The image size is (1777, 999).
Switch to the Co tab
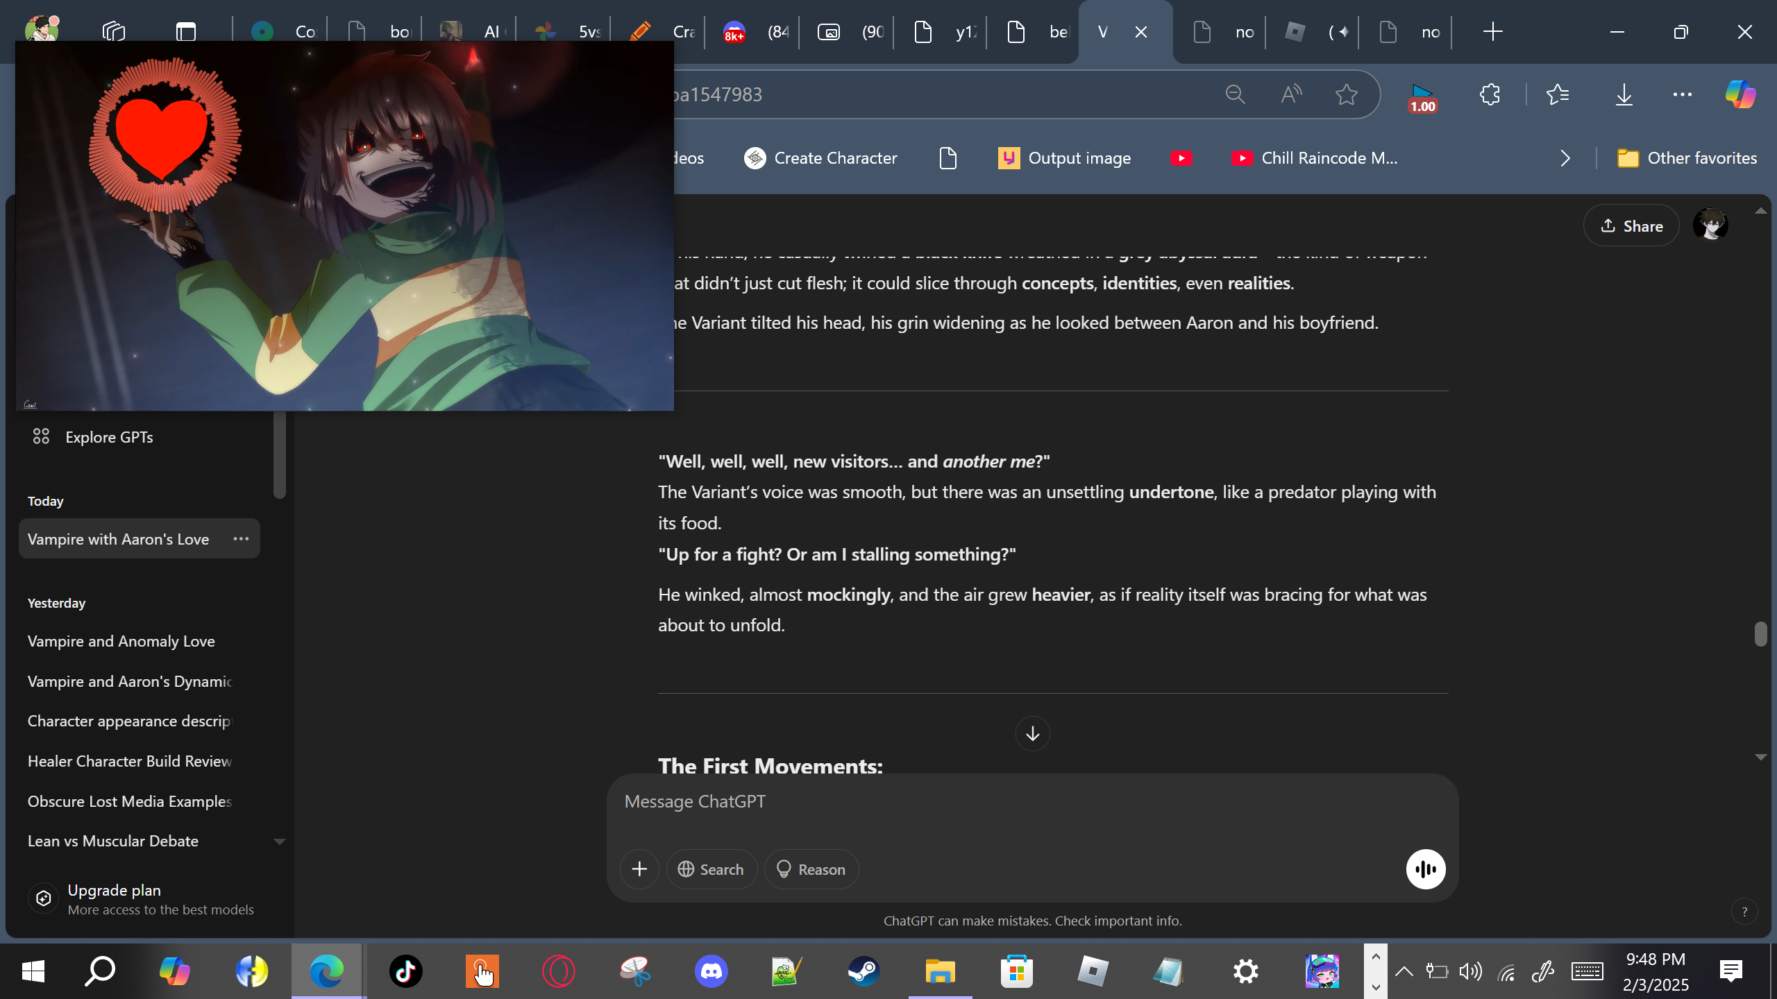pyautogui.click(x=283, y=32)
